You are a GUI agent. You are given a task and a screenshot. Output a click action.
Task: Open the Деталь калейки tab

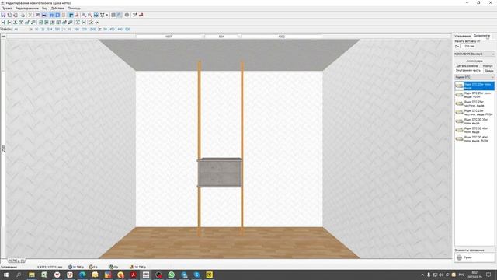pyautogui.click(x=467, y=65)
